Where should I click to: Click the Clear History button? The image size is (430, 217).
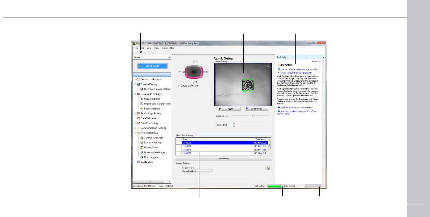tap(223, 159)
